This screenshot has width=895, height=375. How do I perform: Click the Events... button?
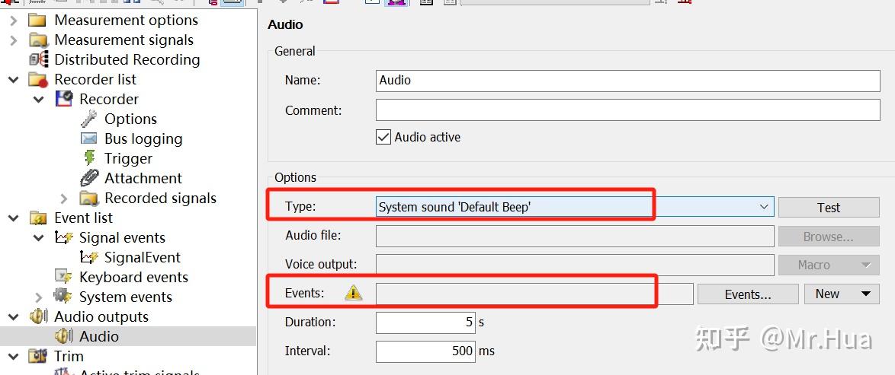click(747, 294)
